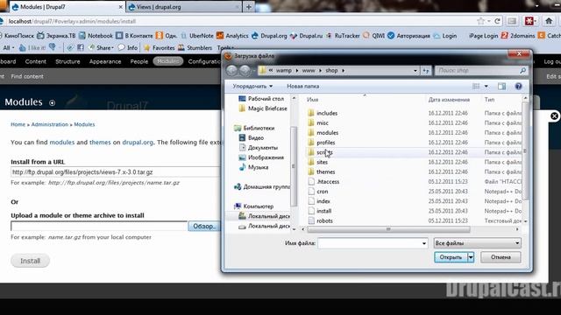This screenshot has height=315, width=561.
Task: Click the Administration breadcrumb link
Action: point(49,124)
